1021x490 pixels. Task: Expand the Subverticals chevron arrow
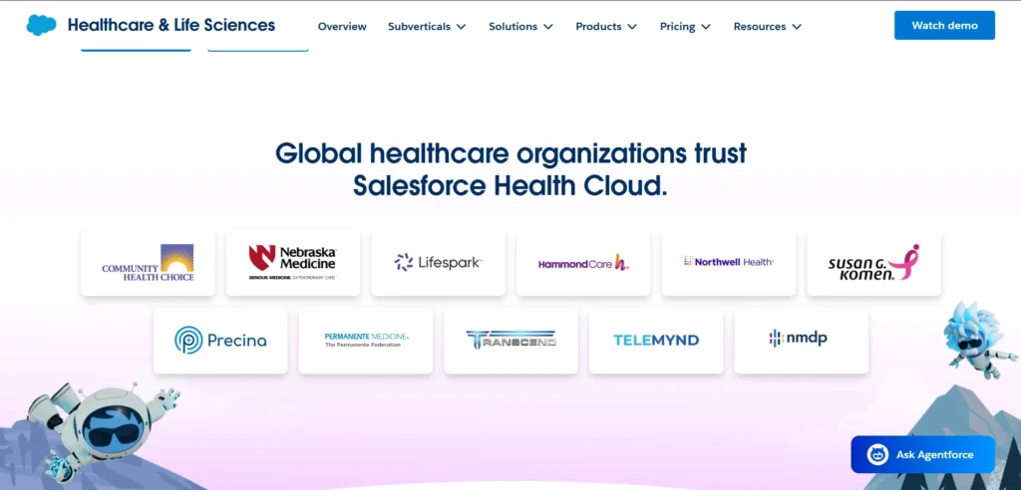click(x=461, y=27)
